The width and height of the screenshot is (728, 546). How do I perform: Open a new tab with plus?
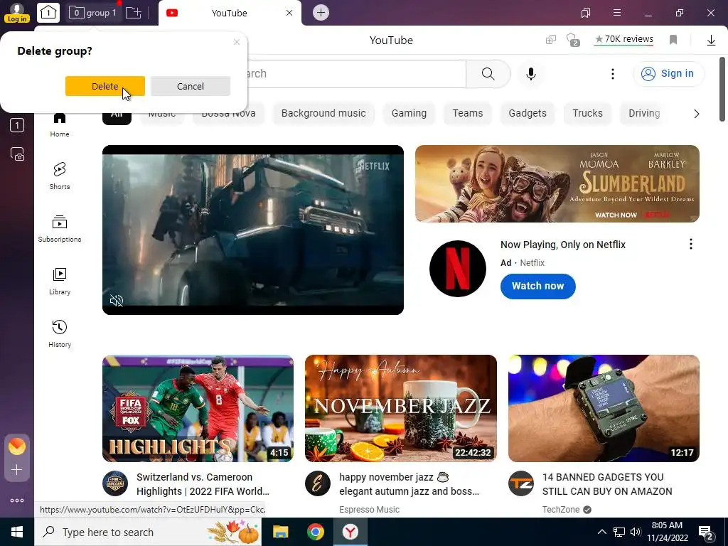321,13
